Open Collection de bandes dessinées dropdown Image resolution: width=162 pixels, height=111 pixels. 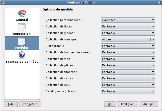pos(128,52)
